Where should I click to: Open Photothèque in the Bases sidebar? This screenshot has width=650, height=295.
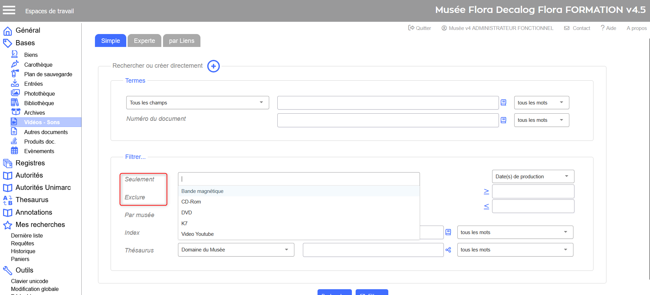click(39, 94)
